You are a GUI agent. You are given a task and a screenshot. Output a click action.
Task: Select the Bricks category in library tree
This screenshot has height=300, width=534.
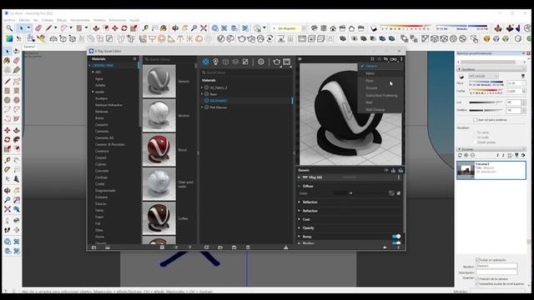pyautogui.click(x=99, y=118)
